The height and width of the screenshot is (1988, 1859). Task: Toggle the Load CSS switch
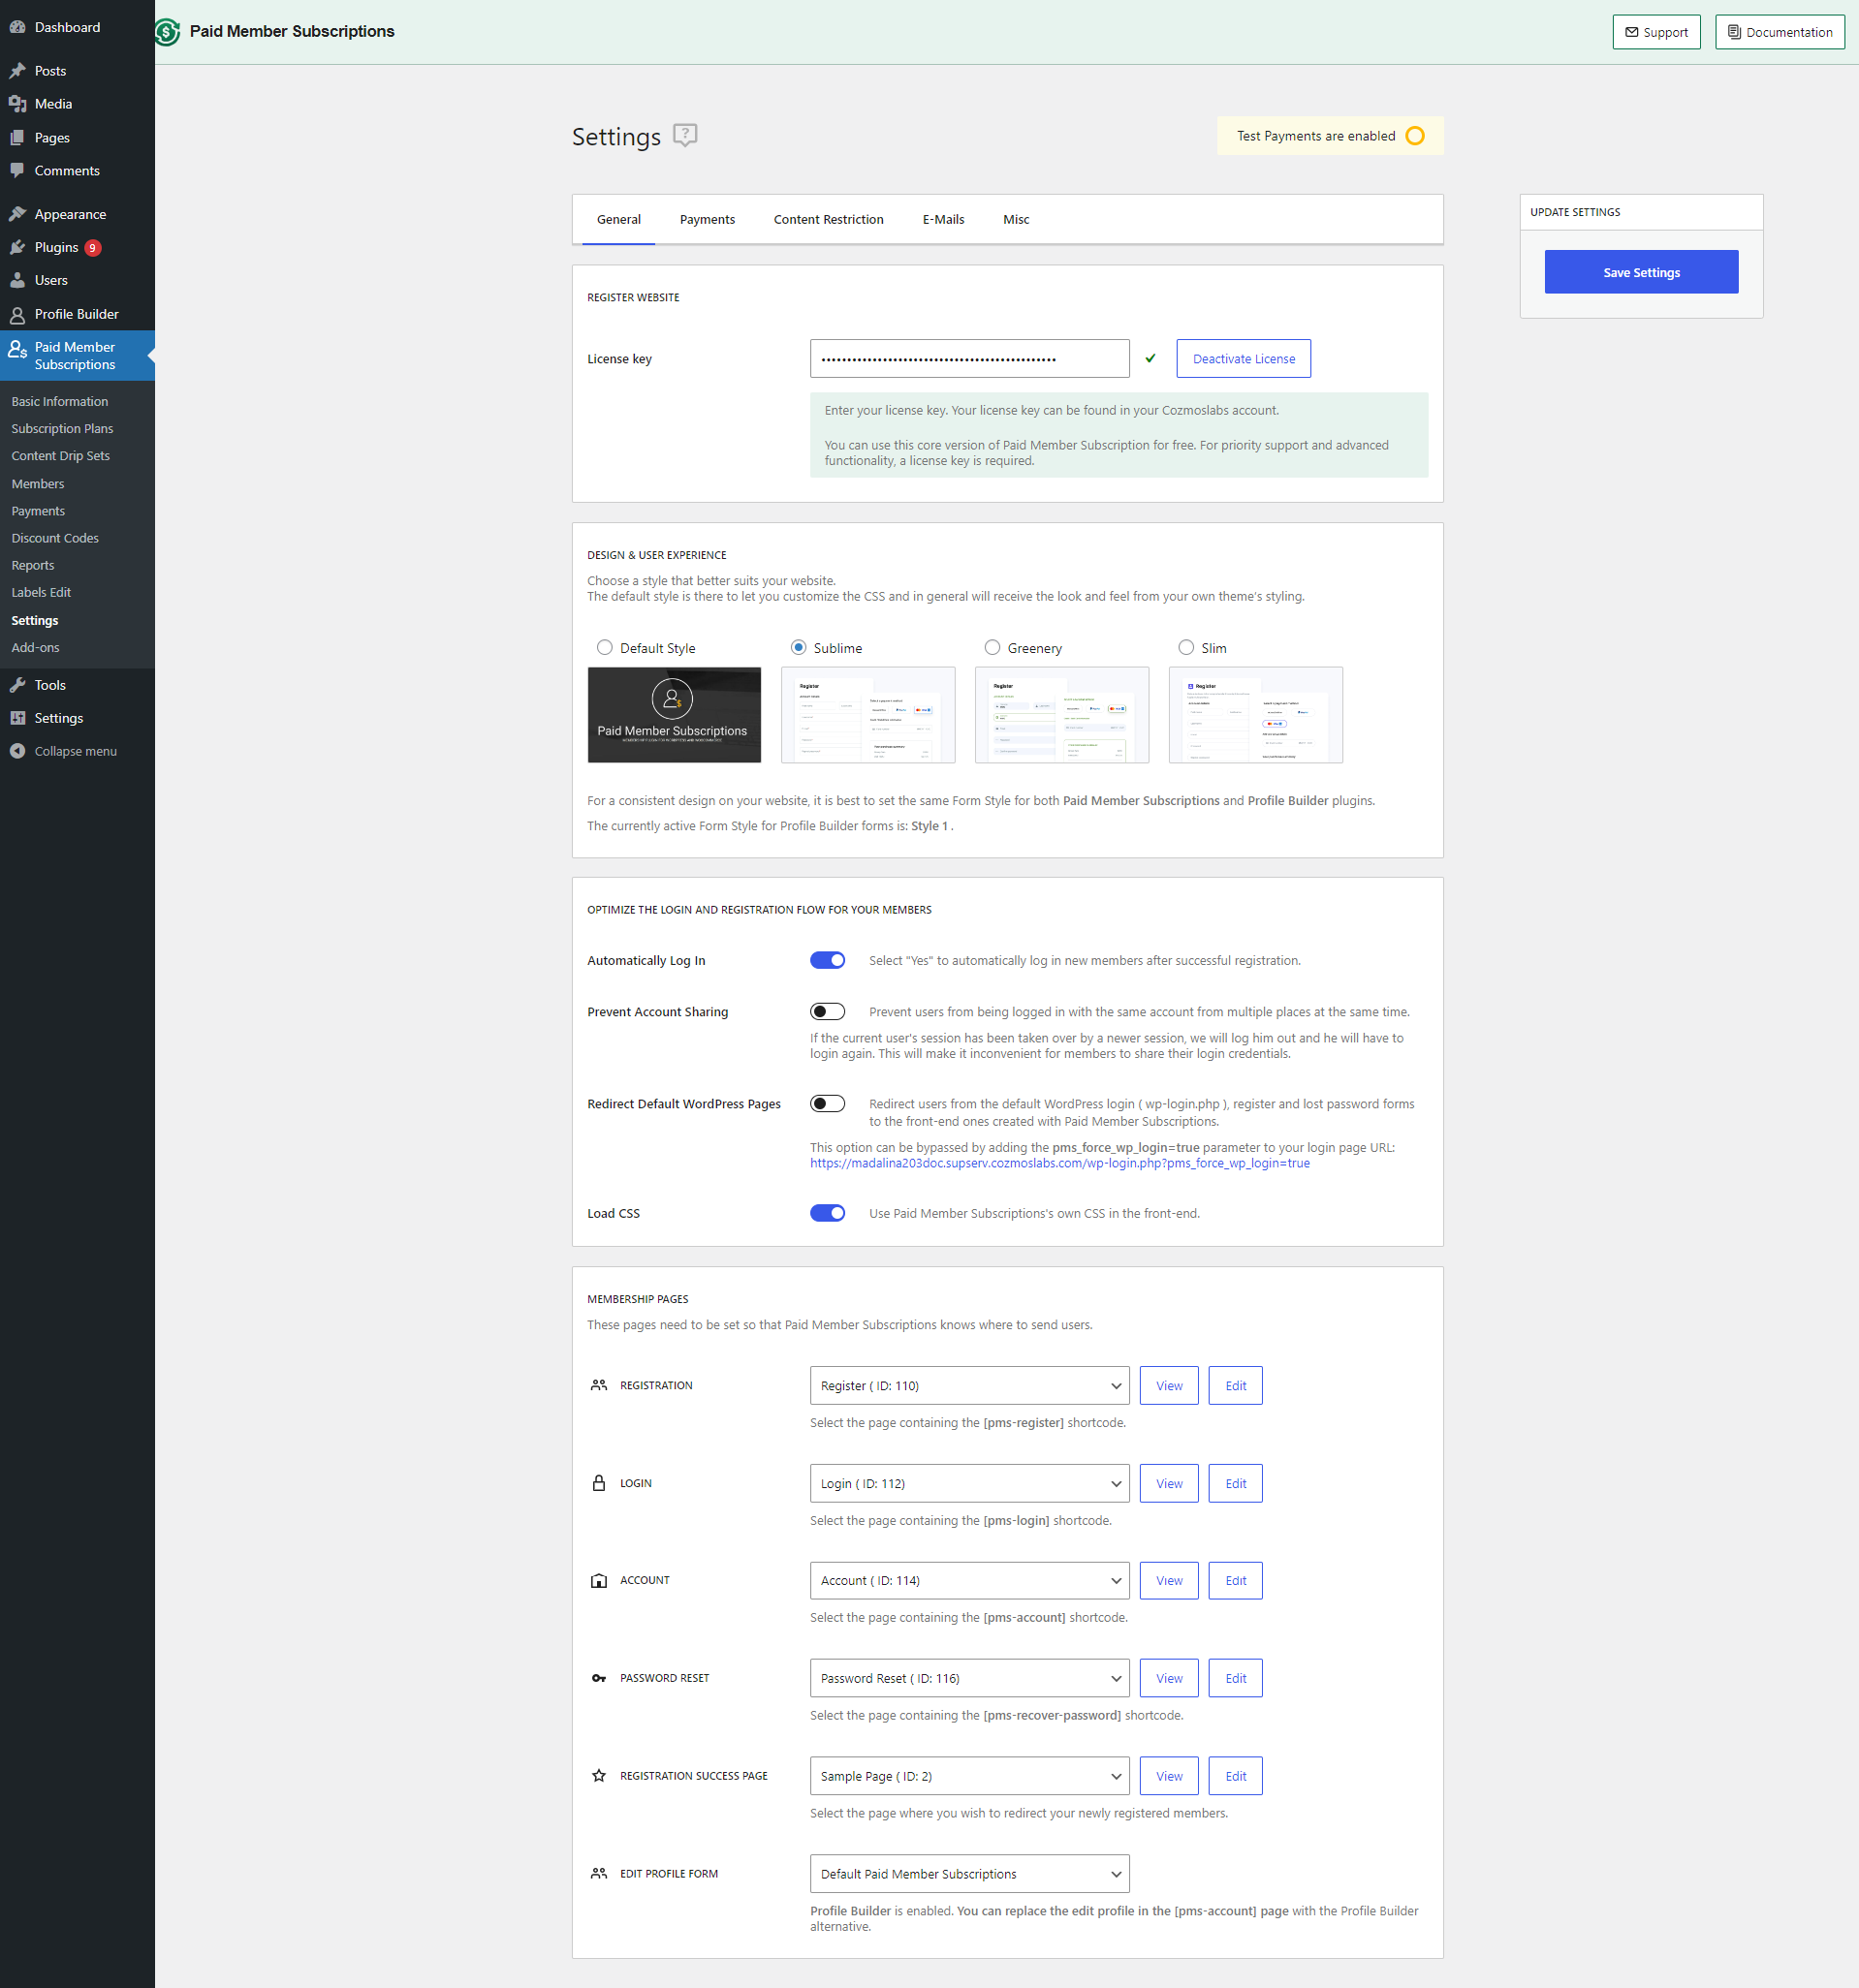pos(828,1213)
